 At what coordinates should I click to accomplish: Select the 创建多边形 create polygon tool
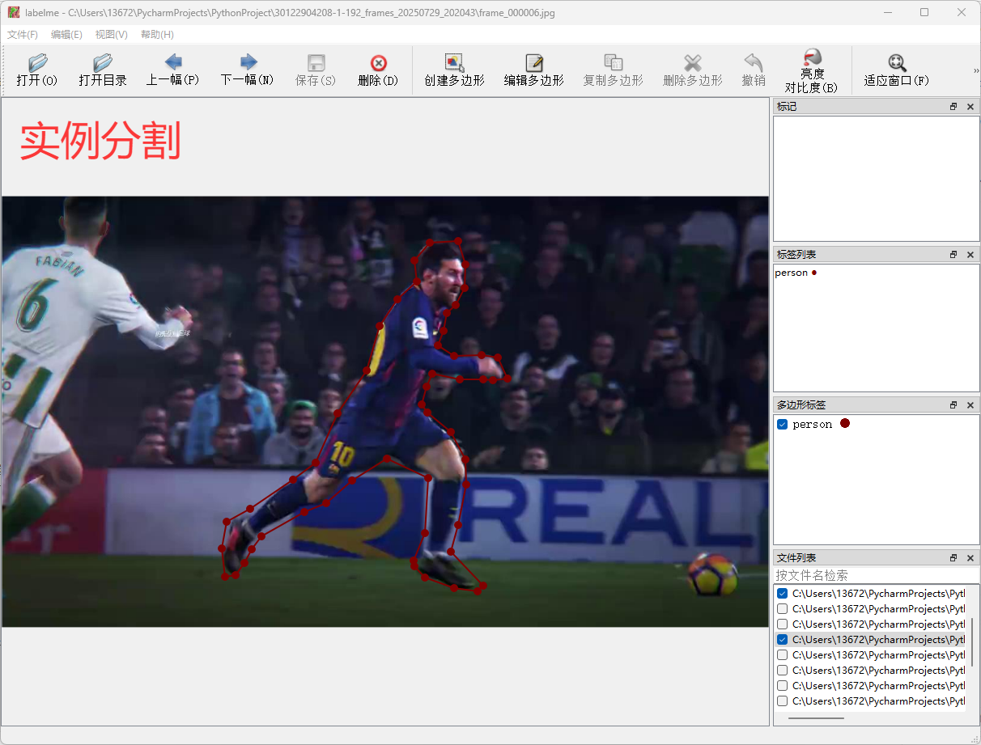tap(454, 70)
